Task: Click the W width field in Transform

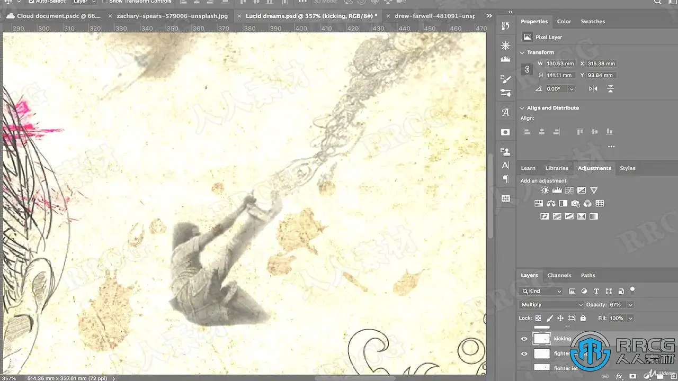Action: [560, 63]
